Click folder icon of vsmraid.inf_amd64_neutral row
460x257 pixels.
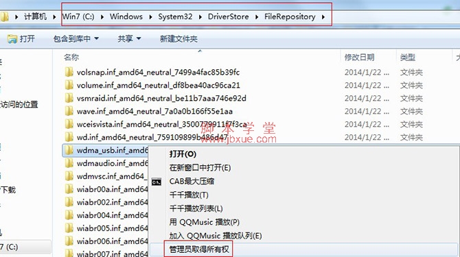[x=69, y=98]
